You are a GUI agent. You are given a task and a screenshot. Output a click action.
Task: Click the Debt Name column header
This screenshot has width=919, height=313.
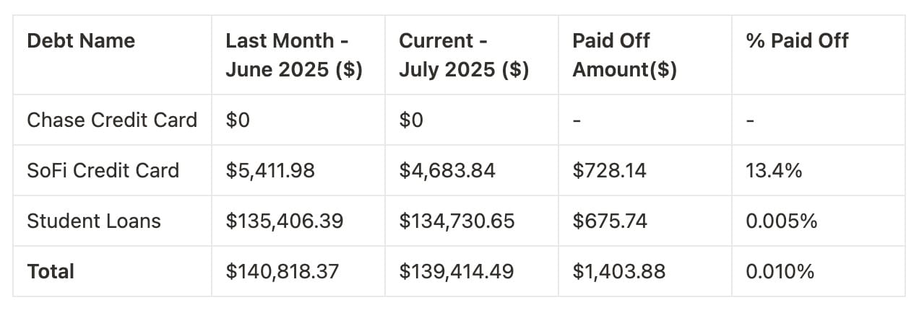(x=81, y=40)
